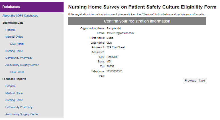Click the Next button
Viewport: 220px width, 120px height.
[202, 81]
